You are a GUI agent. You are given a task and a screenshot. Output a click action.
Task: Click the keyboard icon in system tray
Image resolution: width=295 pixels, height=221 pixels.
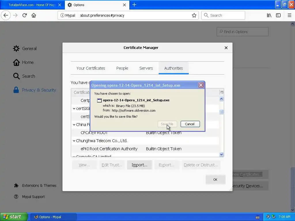pos(258,217)
